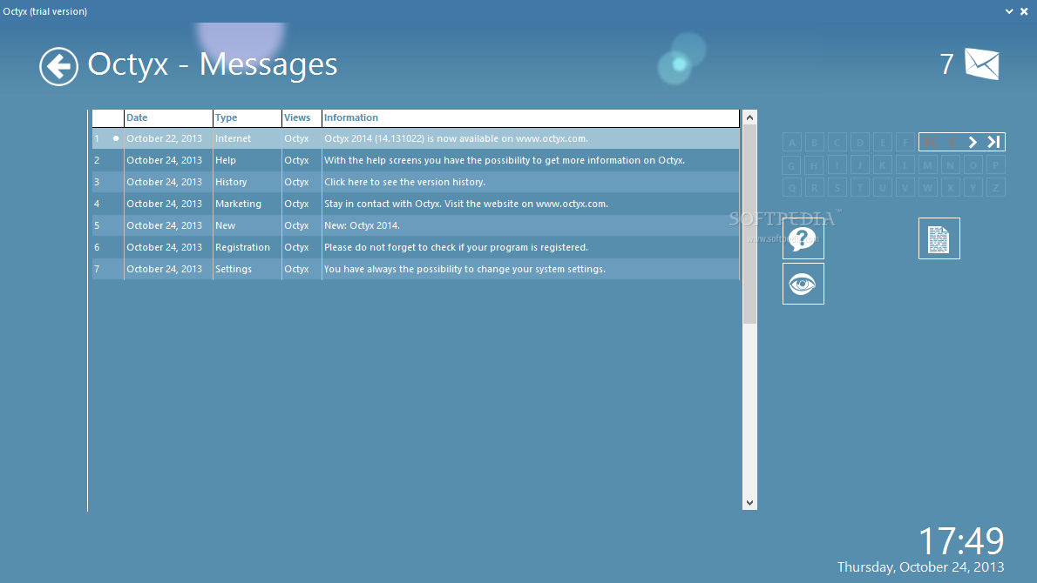Sort by the Views column header
Image resolution: width=1037 pixels, height=583 pixels.
pyautogui.click(x=302, y=117)
